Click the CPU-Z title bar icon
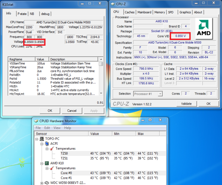Viewport: 222px width, 185px height. pos(113,4)
